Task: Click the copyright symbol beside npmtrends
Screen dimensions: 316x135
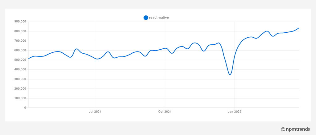Action: pos(283,129)
